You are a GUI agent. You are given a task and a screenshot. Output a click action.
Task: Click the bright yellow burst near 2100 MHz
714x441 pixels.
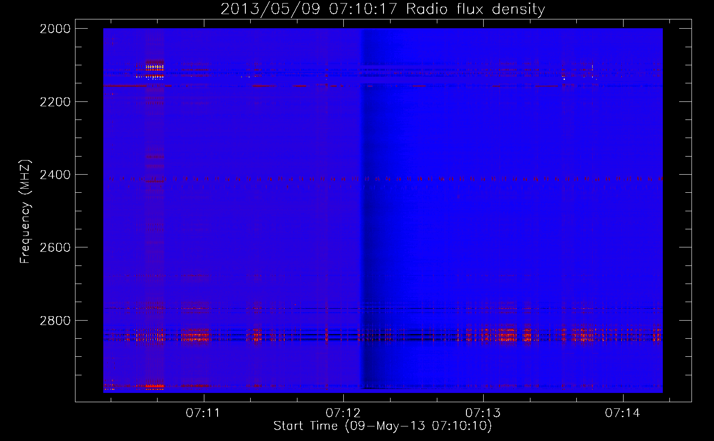click(154, 67)
